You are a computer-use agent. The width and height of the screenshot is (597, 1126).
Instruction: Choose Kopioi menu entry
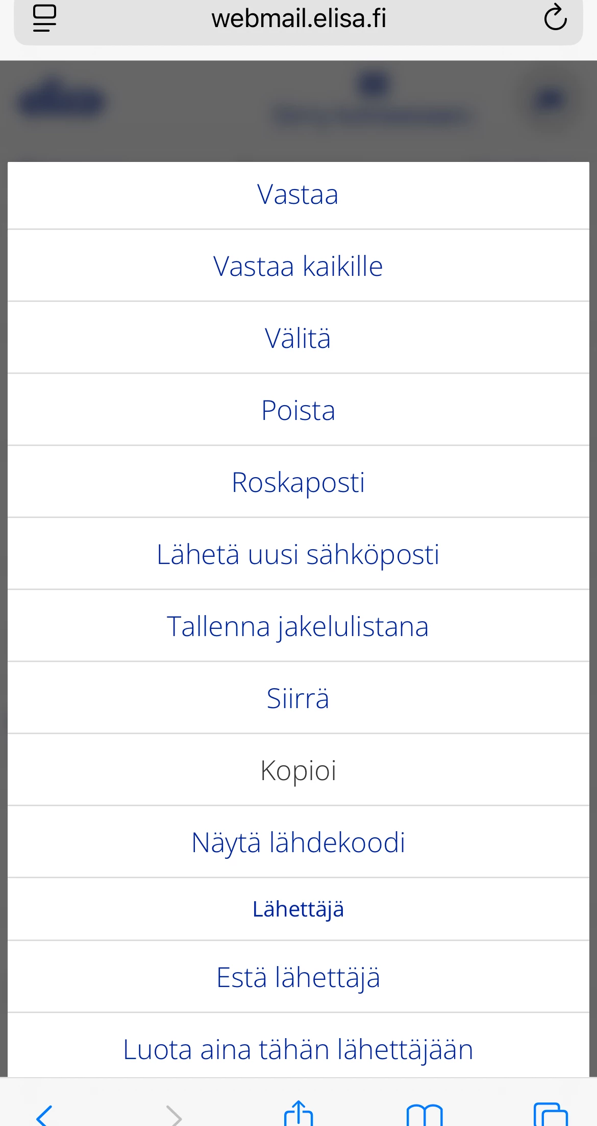[298, 770]
